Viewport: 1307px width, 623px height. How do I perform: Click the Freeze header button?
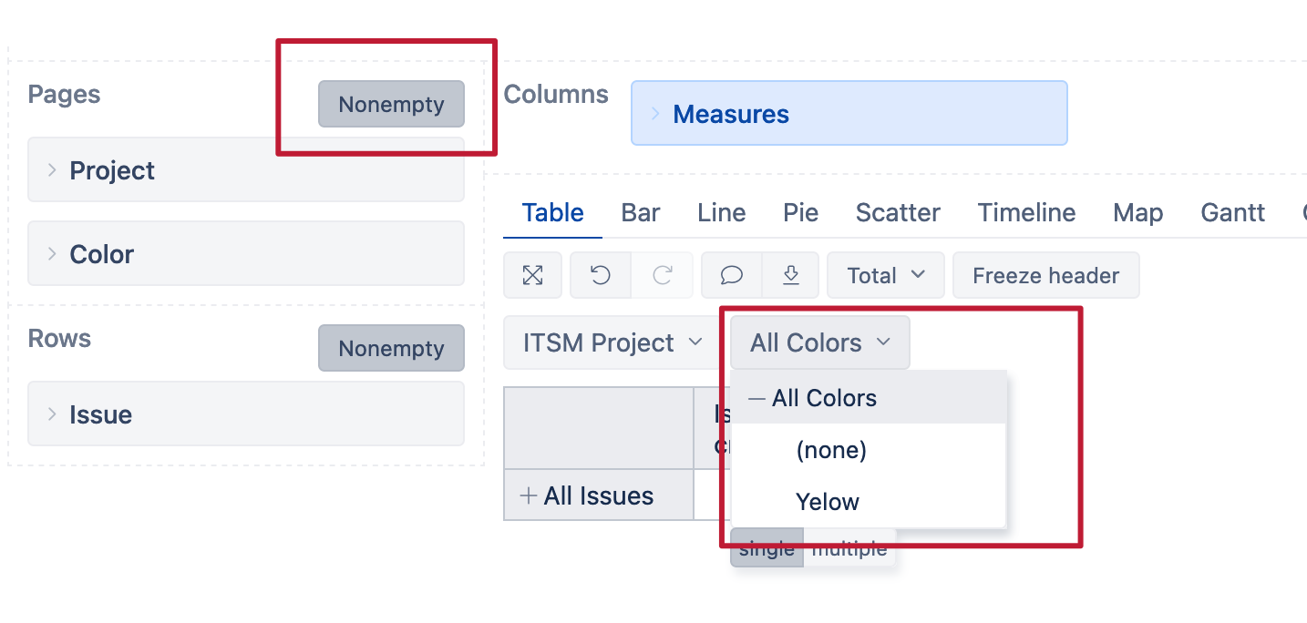[x=1045, y=275]
